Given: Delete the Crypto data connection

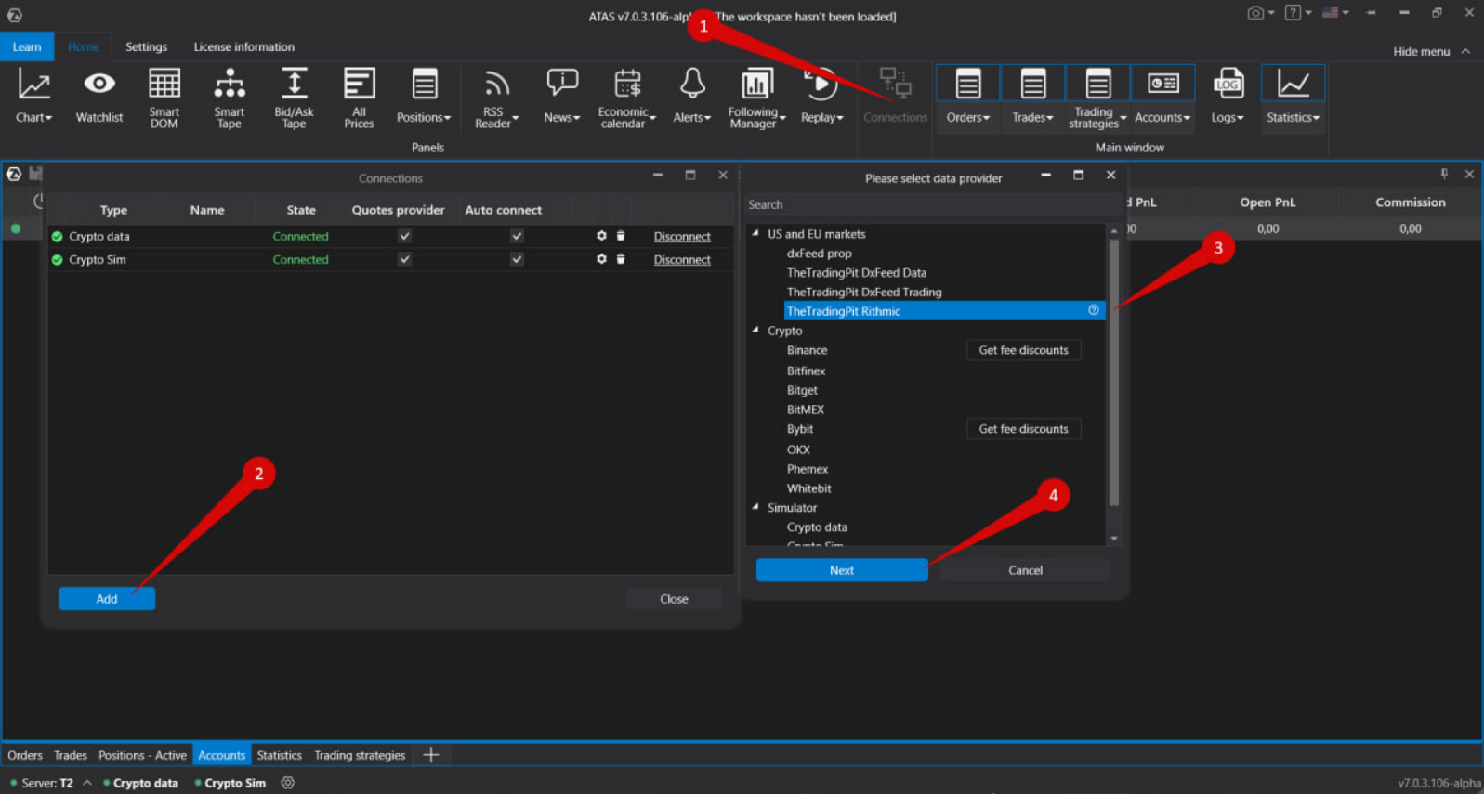Looking at the screenshot, I should coord(621,236).
